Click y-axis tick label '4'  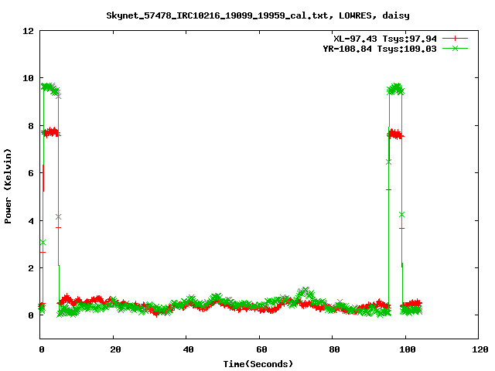point(31,221)
